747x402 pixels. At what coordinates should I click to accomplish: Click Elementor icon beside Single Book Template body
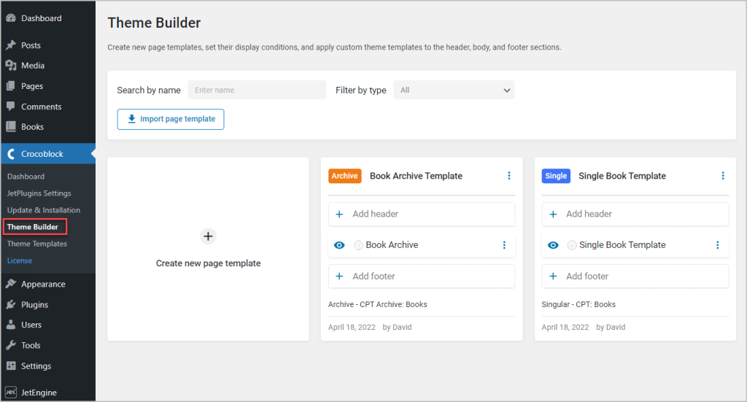pos(572,245)
